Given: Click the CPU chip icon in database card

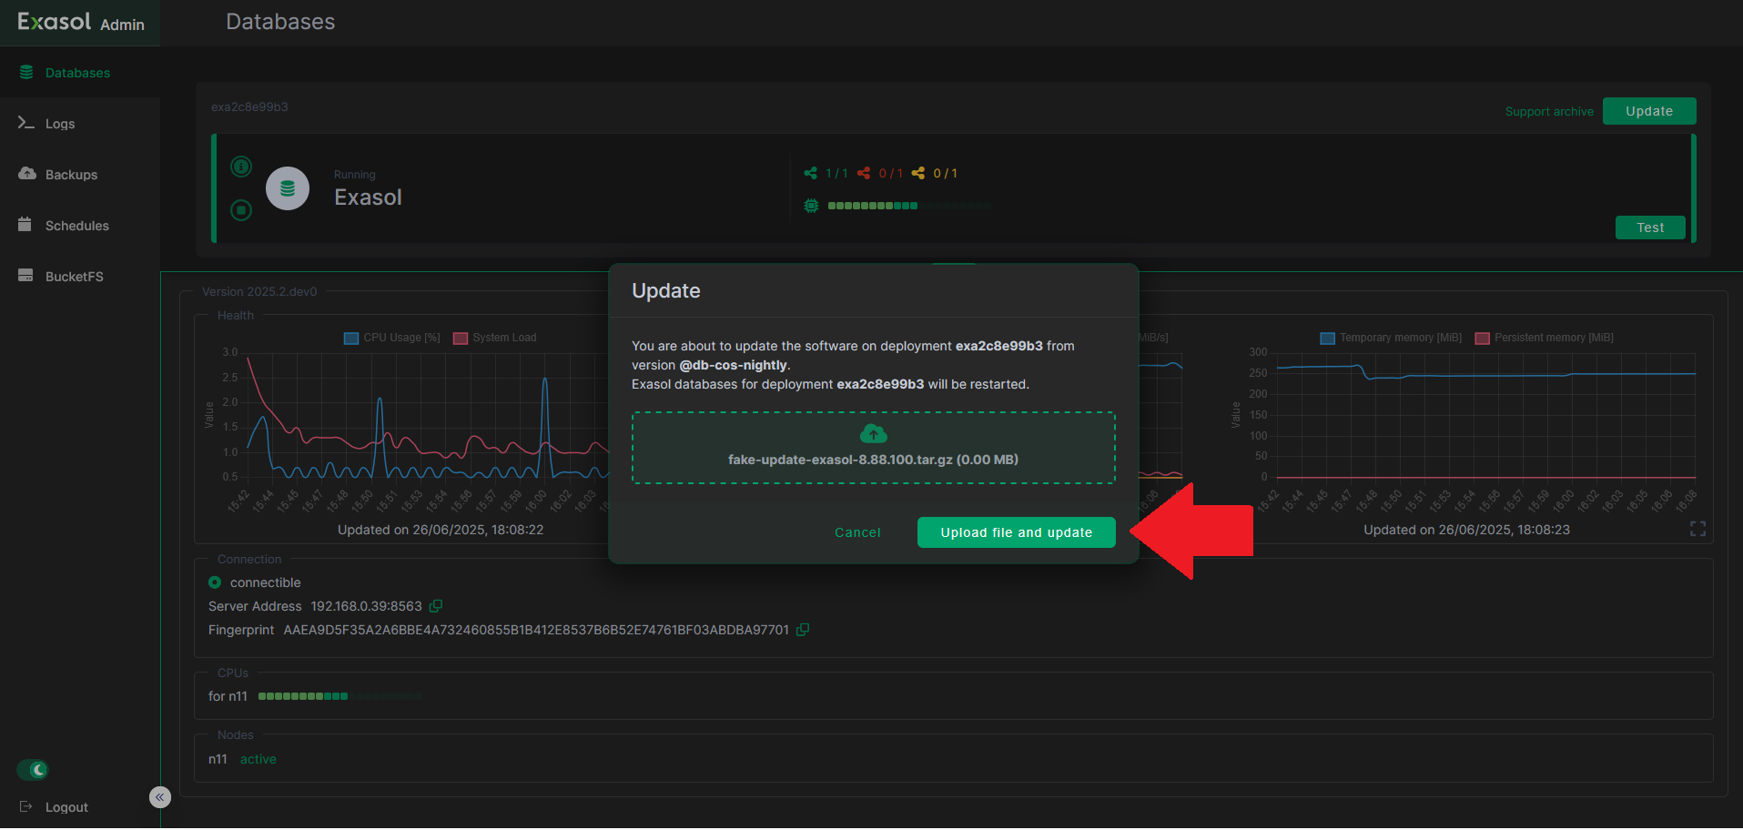Looking at the screenshot, I should (x=811, y=206).
